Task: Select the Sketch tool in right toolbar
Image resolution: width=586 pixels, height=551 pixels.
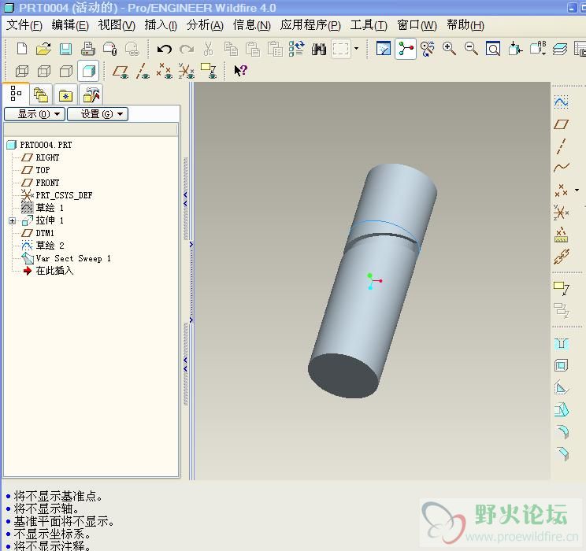Action: click(561, 102)
